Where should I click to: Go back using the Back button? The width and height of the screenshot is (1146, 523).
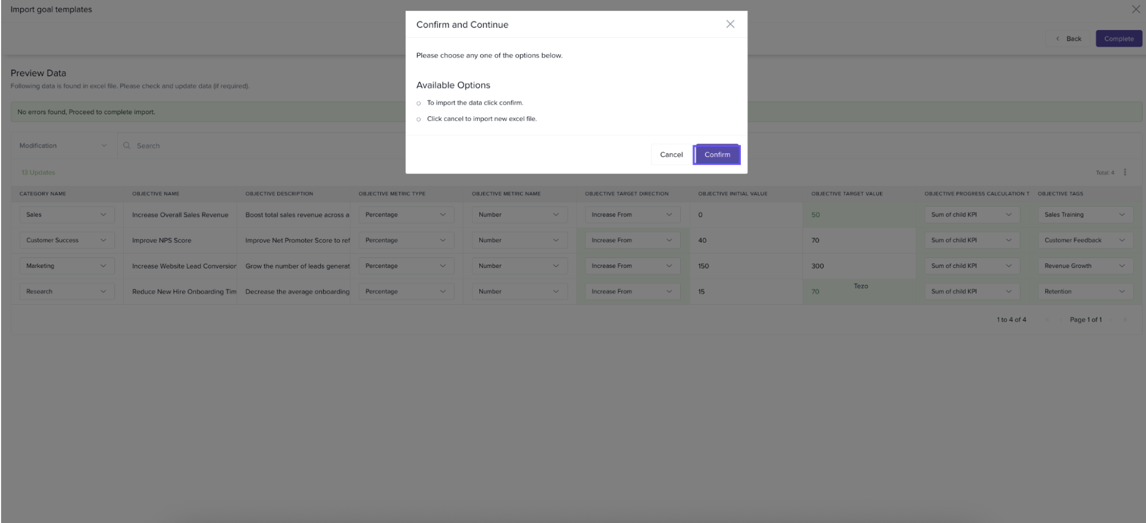coord(1068,39)
